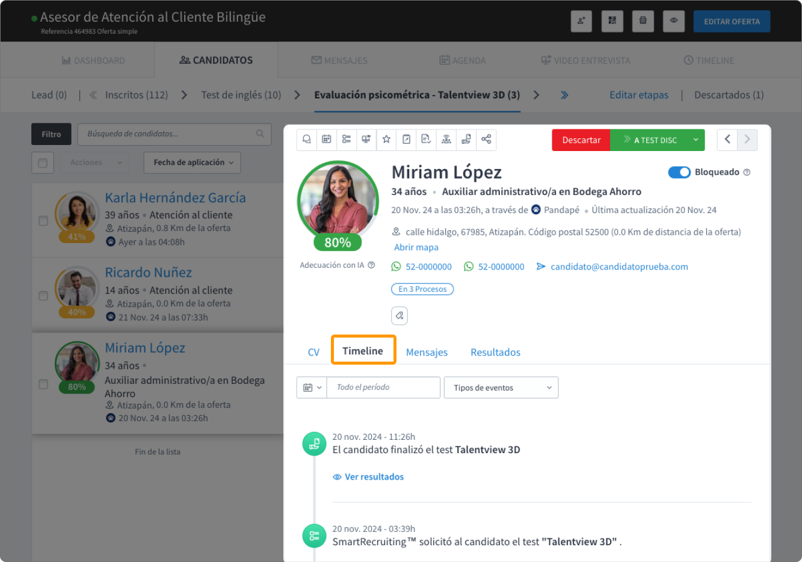Open the comment bubble icon in candidate toolbar
The width and height of the screenshot is (802, 562).
tap(307, 140)
